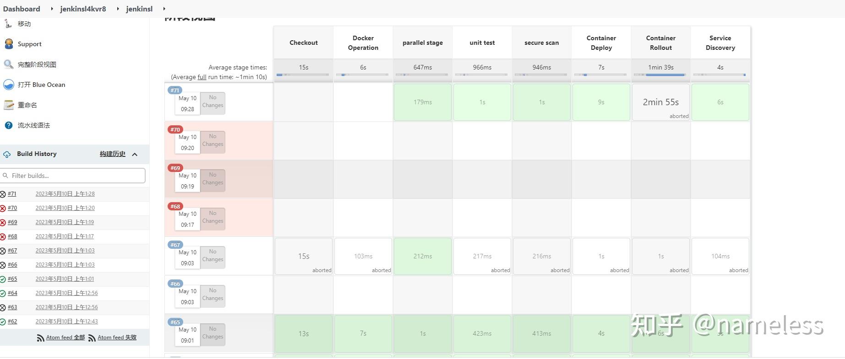Click the failed status icon for build #70

3,208
